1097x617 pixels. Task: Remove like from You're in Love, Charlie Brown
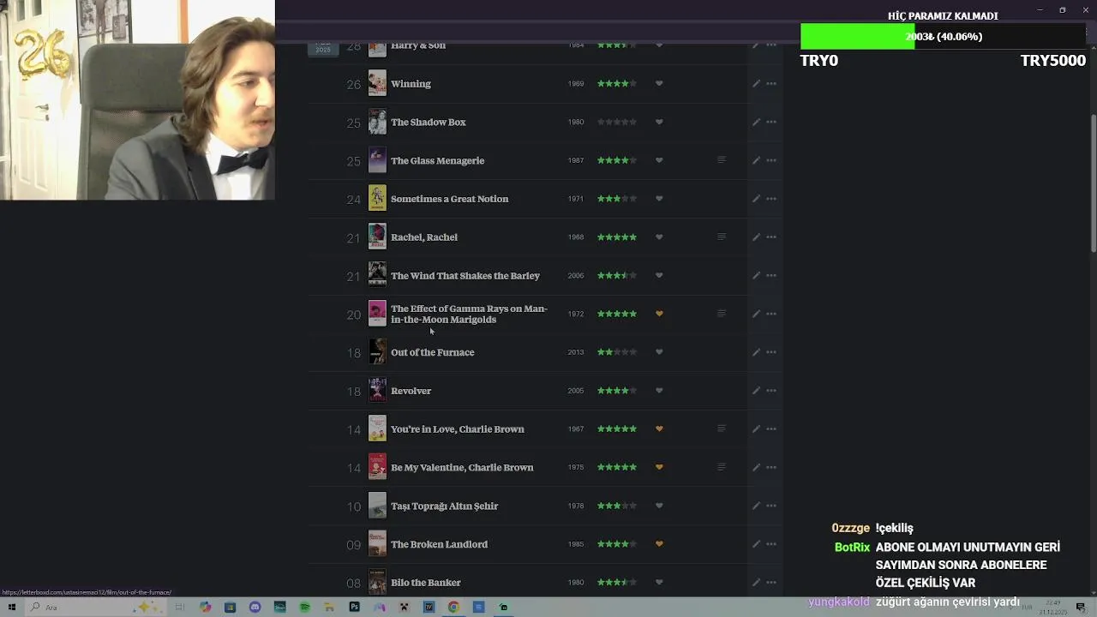(x=659, y=428)
